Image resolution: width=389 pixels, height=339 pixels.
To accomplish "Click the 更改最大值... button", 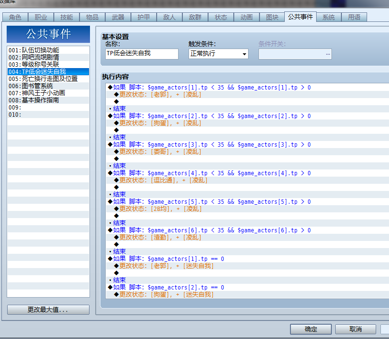I will coord(49,309).
